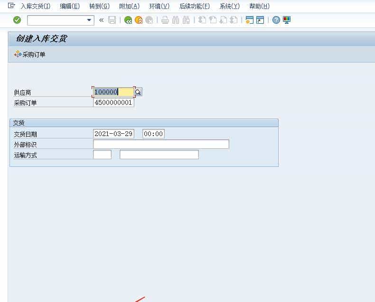Click the 运输方式 description field
Viewport: 375px width, 302px height.
pos(159,155)
